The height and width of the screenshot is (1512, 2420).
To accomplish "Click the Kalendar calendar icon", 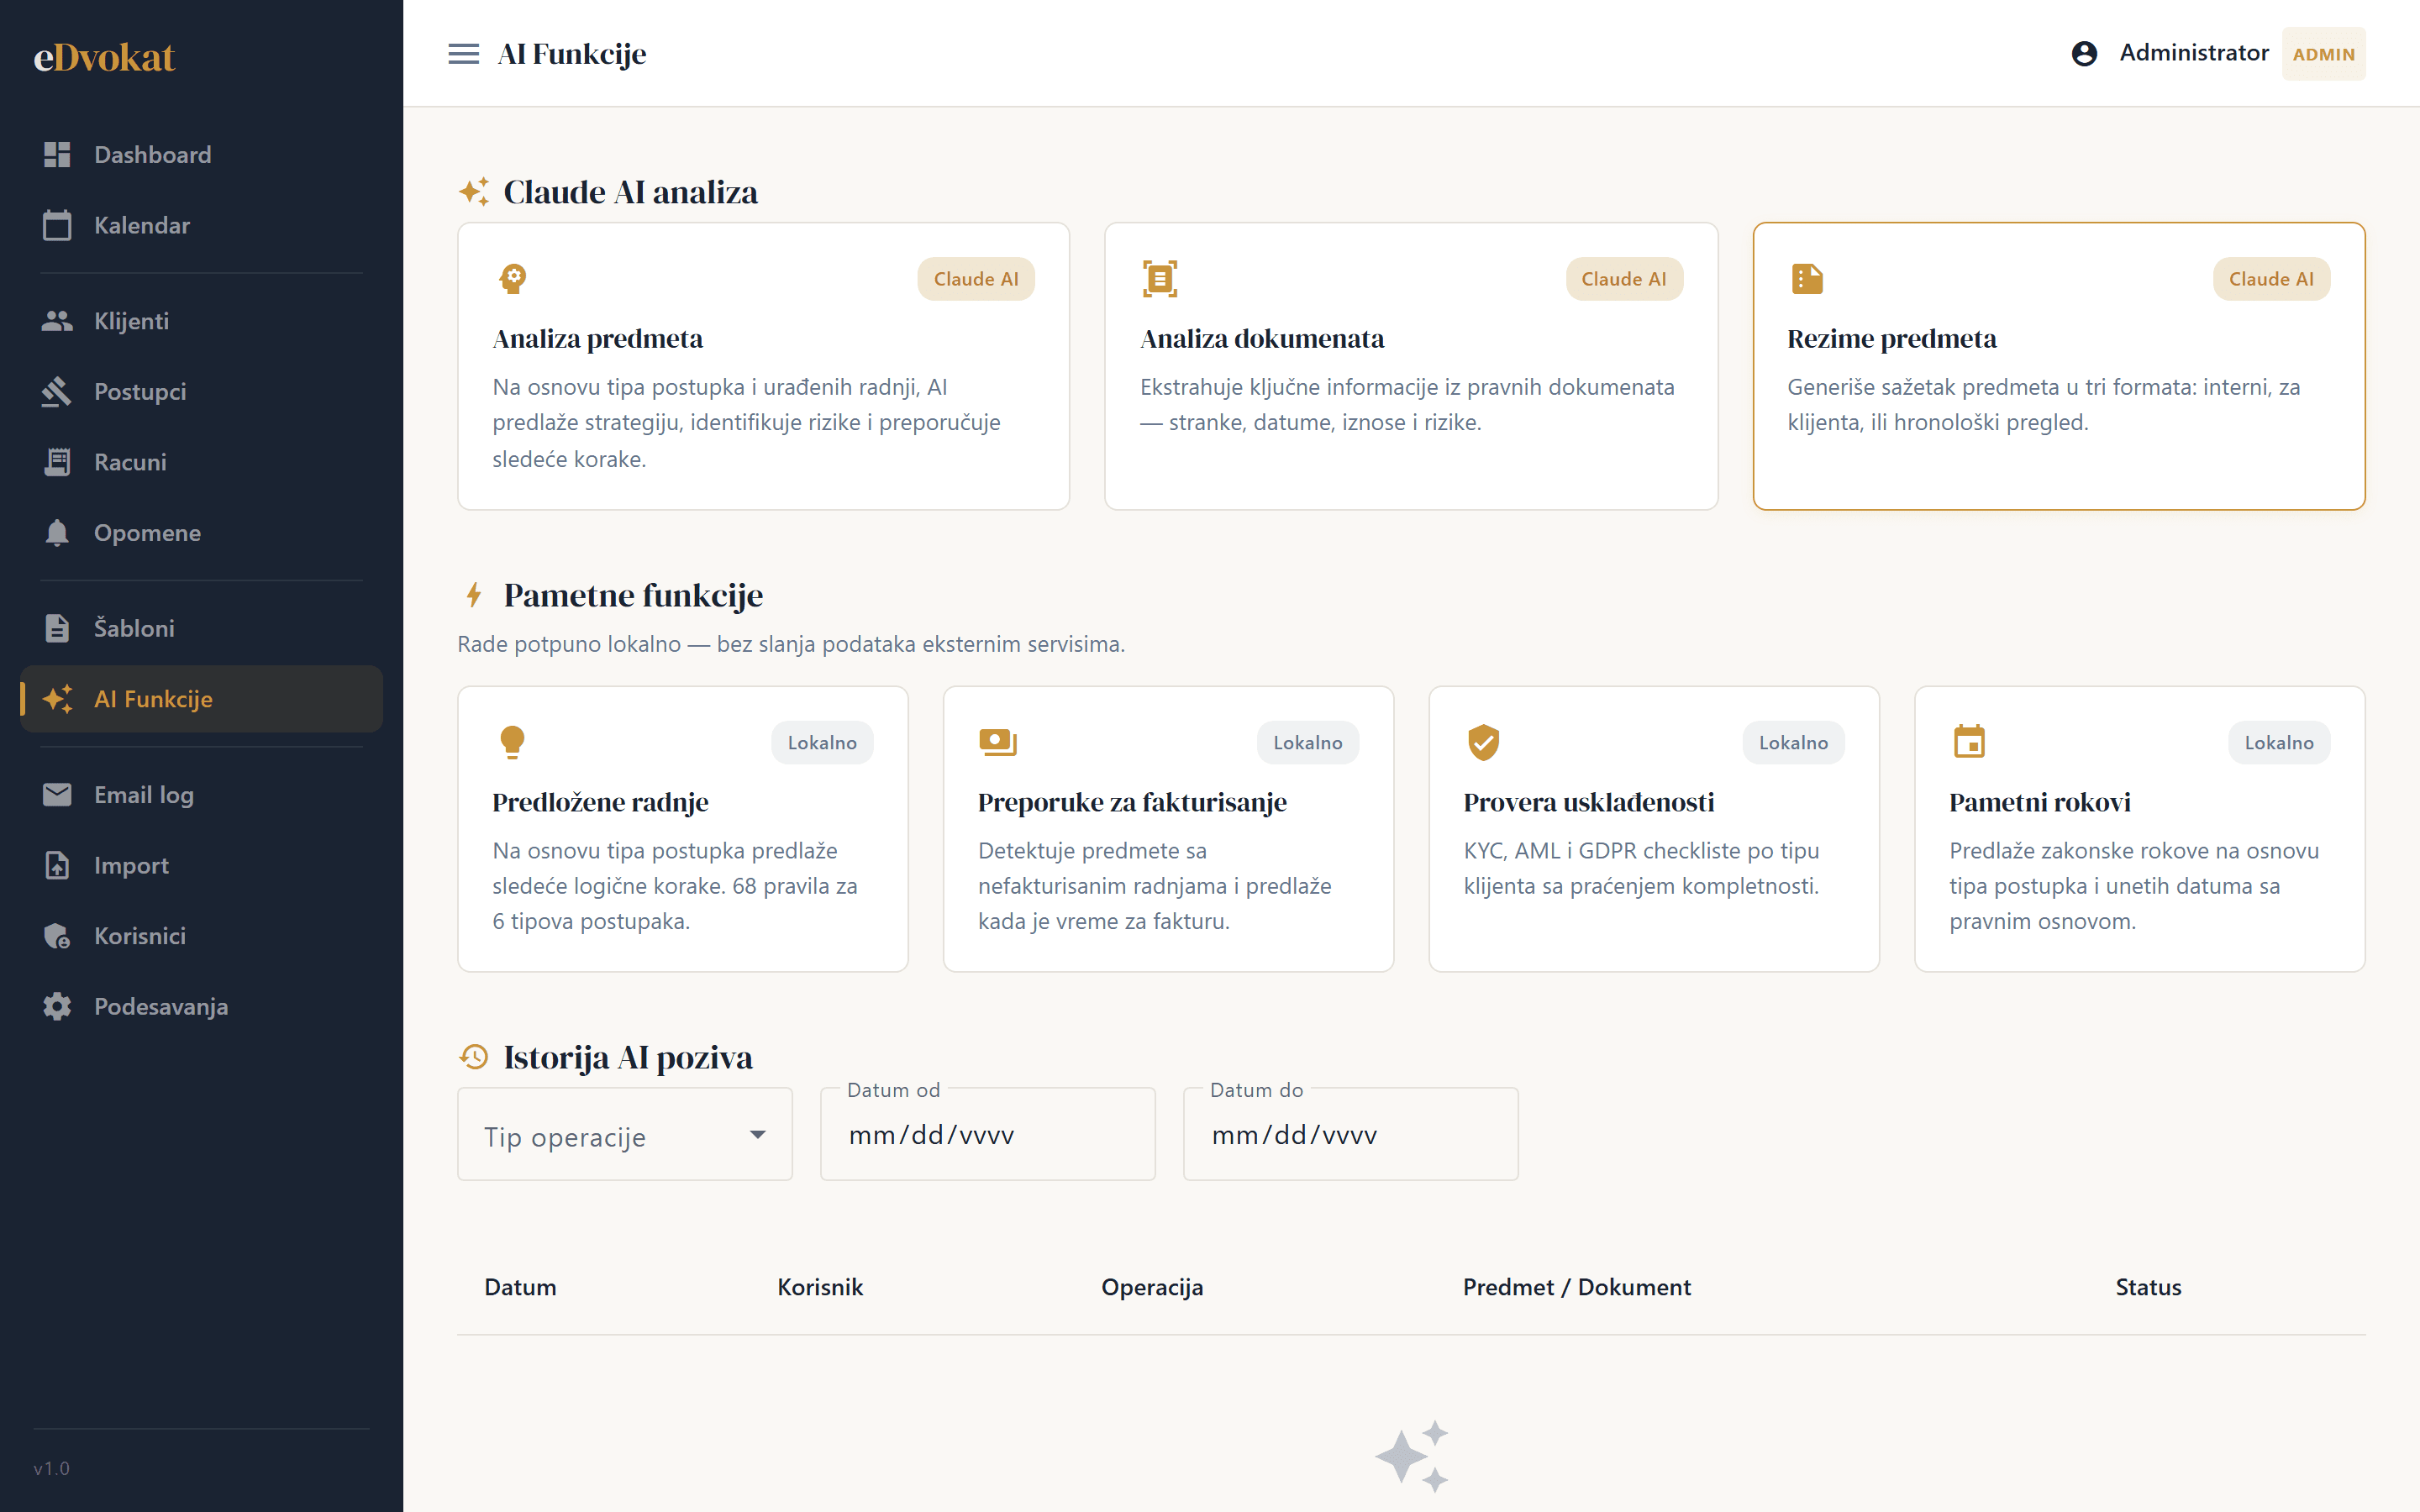I will (x=57, y=225).
